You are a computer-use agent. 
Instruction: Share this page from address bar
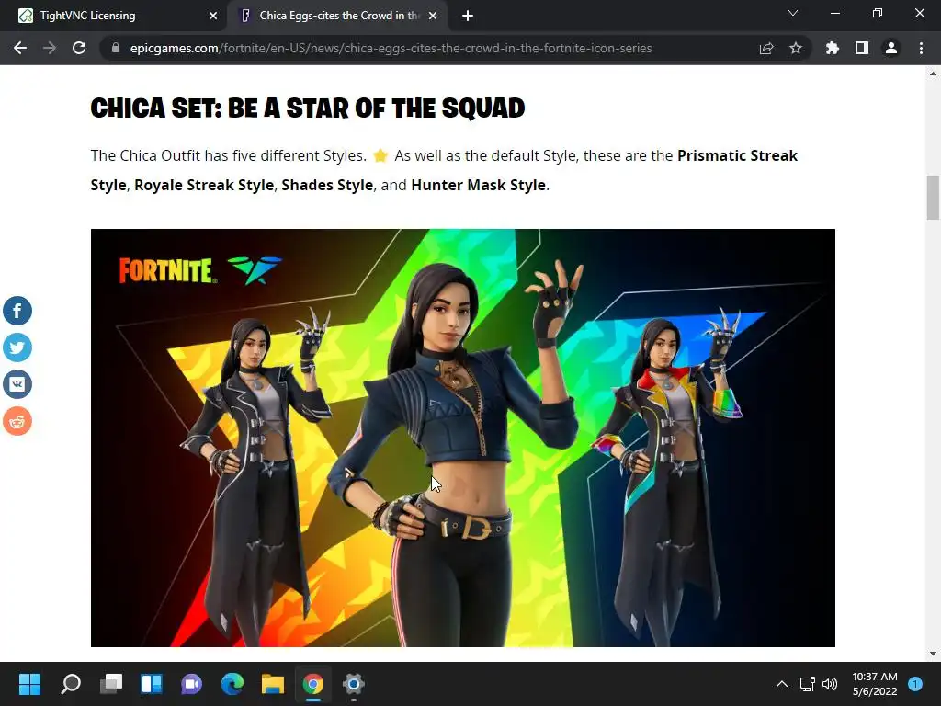click(x=766, y=48)
